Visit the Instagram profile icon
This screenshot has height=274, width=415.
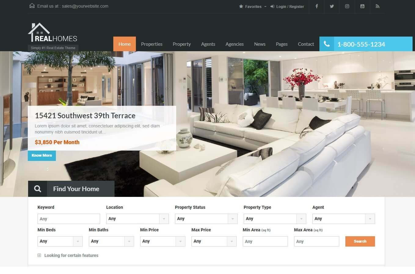click(x=347, y=6)
